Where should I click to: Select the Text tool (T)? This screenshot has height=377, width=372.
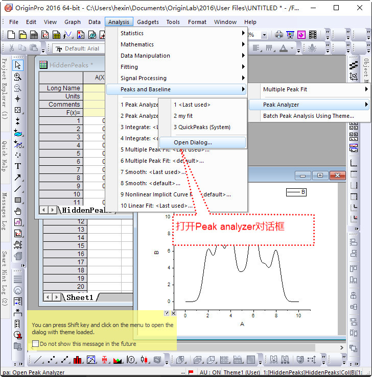(x=18, y=166)
